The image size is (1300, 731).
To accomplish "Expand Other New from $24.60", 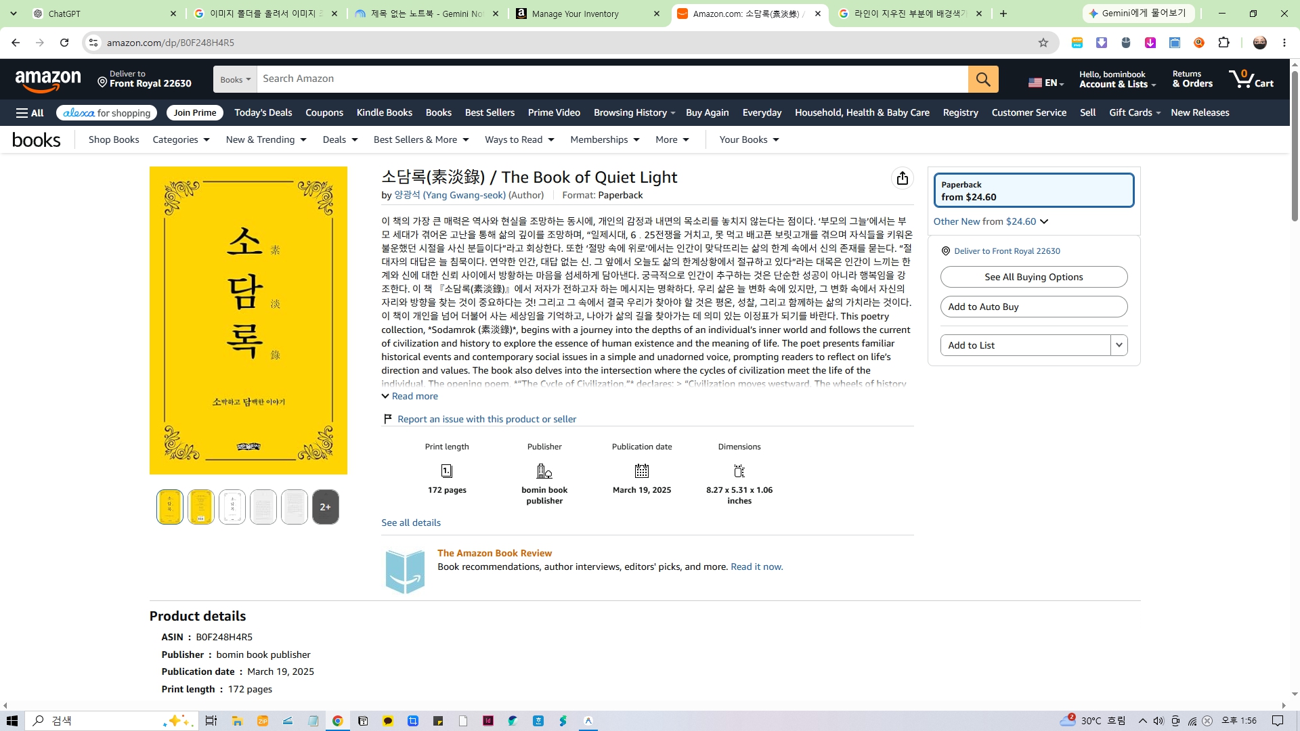I will point(991,221).
